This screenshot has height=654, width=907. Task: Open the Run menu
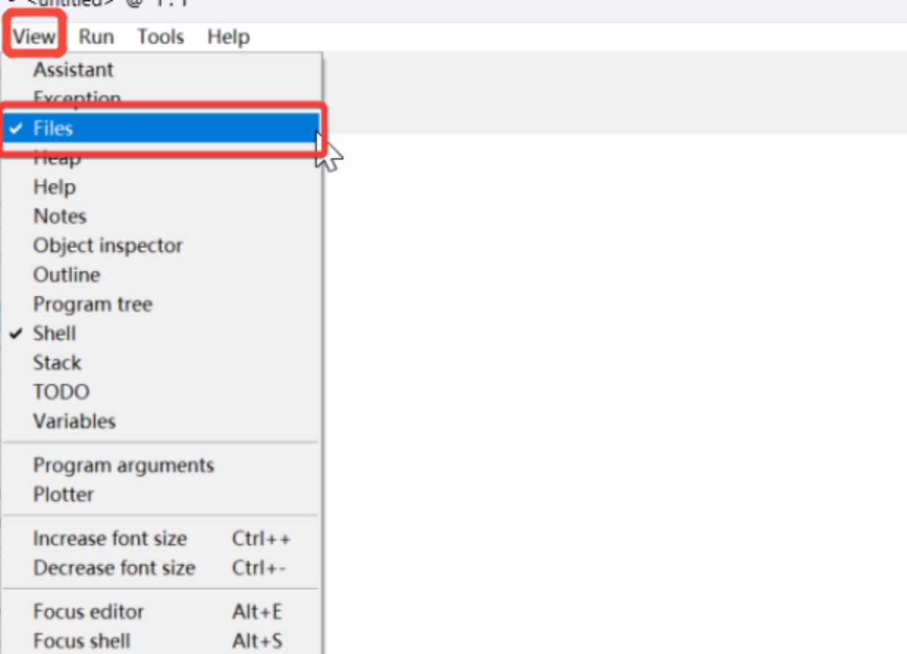coord(96,37)
